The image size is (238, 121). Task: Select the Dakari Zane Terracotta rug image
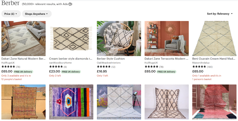(x=166, y=38)
